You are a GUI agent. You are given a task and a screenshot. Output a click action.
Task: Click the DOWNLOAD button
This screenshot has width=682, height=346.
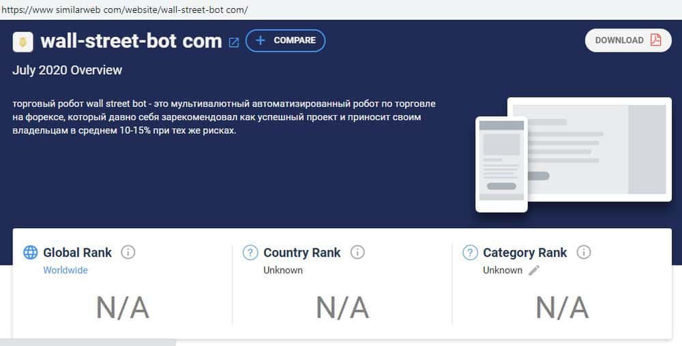(628, 40)
